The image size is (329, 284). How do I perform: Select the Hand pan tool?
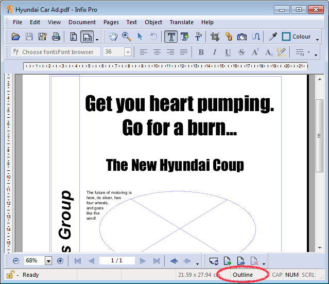113,37
